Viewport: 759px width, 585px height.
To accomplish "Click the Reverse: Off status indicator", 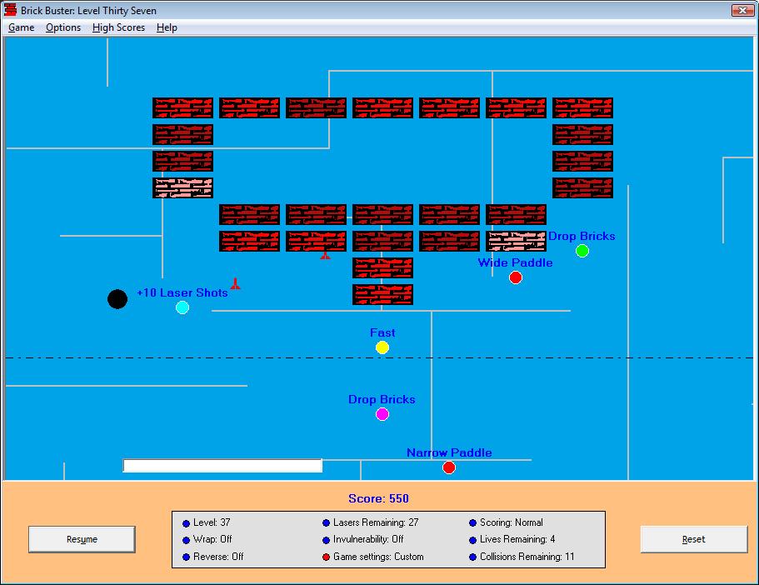I will (x=187, y=557).
